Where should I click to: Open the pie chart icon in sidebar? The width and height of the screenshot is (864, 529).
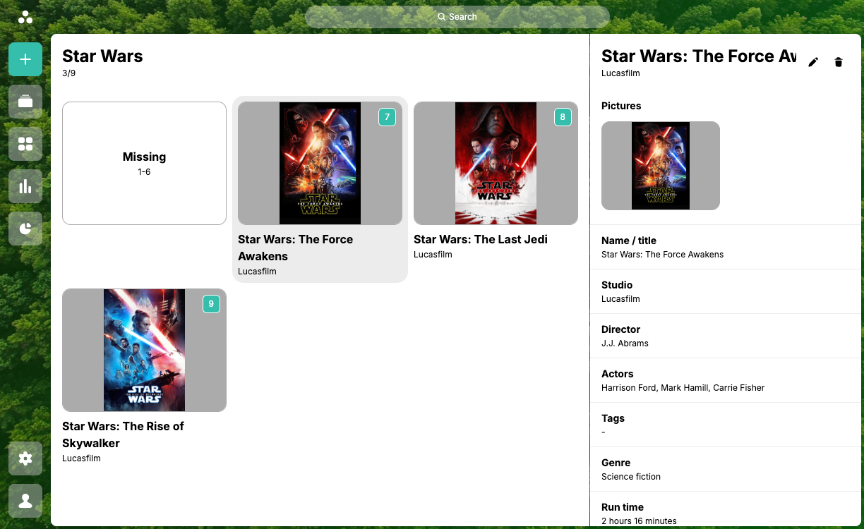pyautogui.click(x=25, y=229)
